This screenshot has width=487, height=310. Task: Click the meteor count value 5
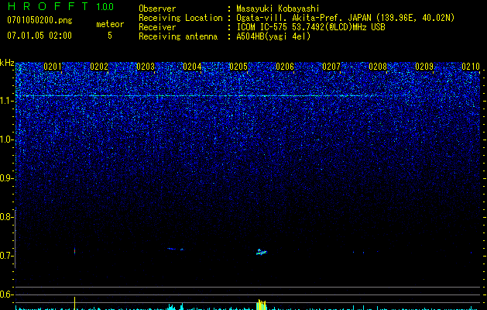[x=110, y=36]
